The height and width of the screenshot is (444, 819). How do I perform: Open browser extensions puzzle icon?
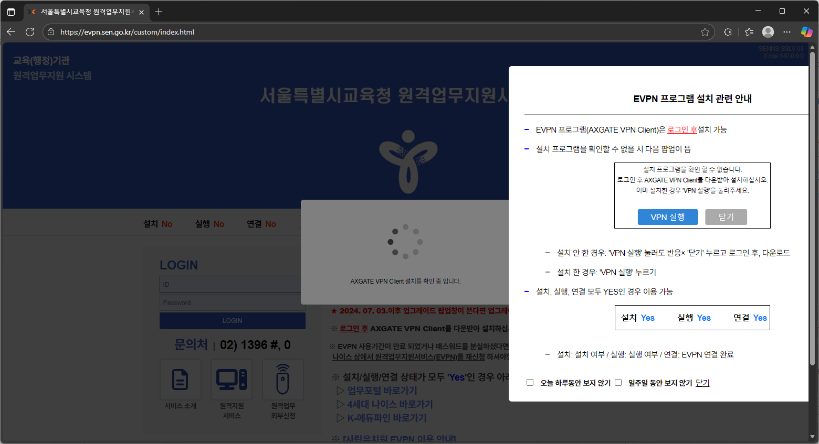pyautogui.click(x=728, y=32)
